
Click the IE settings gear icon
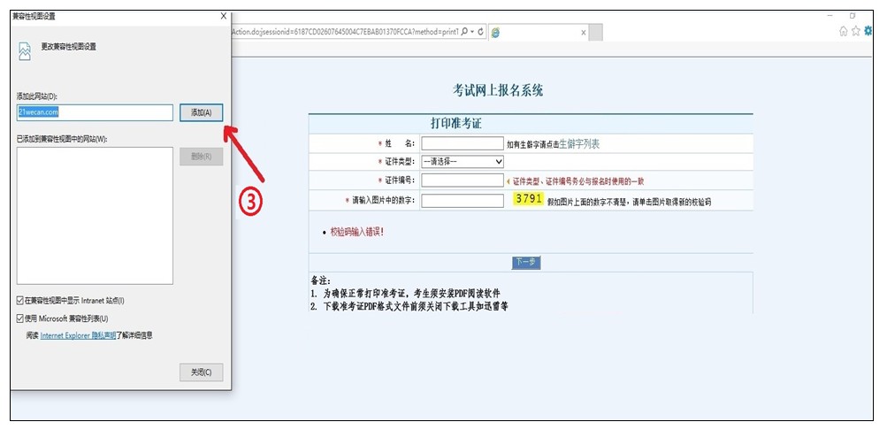[868, 31]
